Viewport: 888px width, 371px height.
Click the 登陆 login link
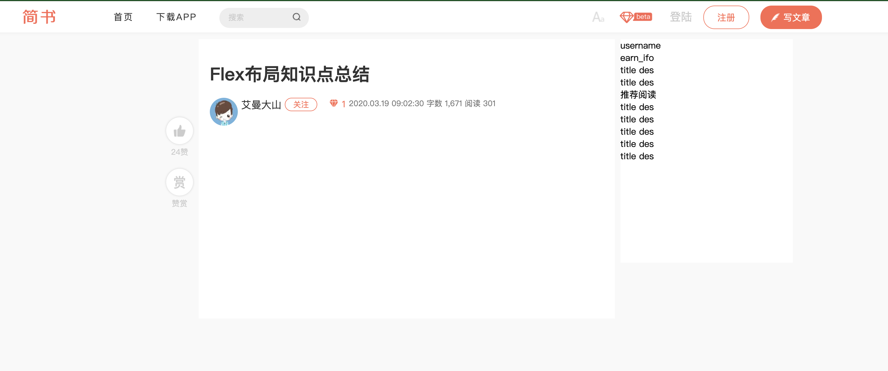(680, 17)
